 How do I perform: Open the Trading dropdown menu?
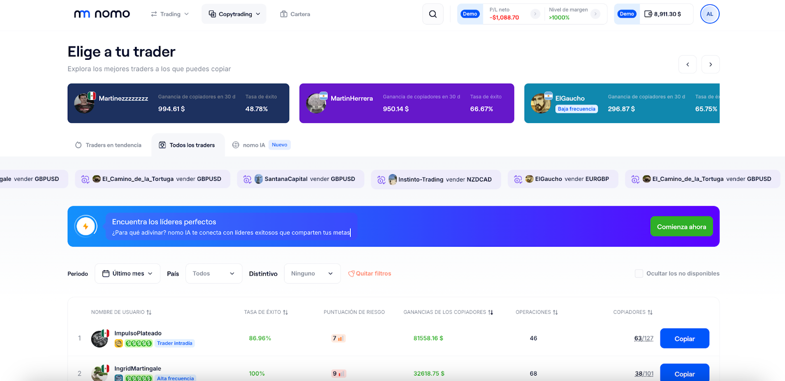coord(170,14)
